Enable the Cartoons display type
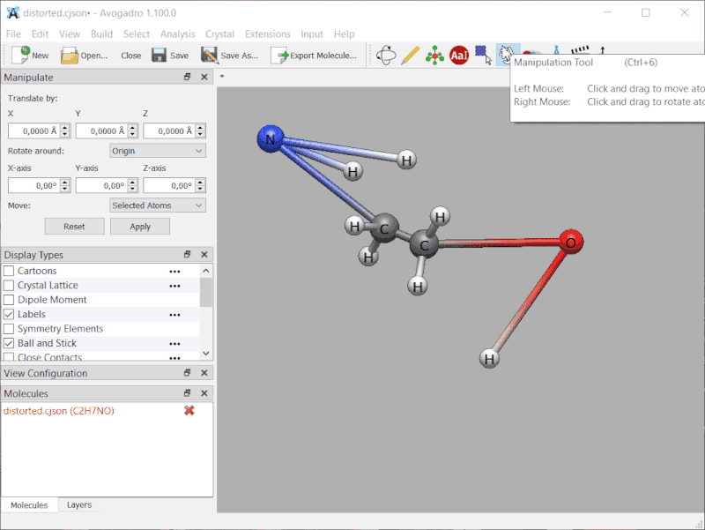The width and height of the screenshot is (705, 530). [9, 271]
